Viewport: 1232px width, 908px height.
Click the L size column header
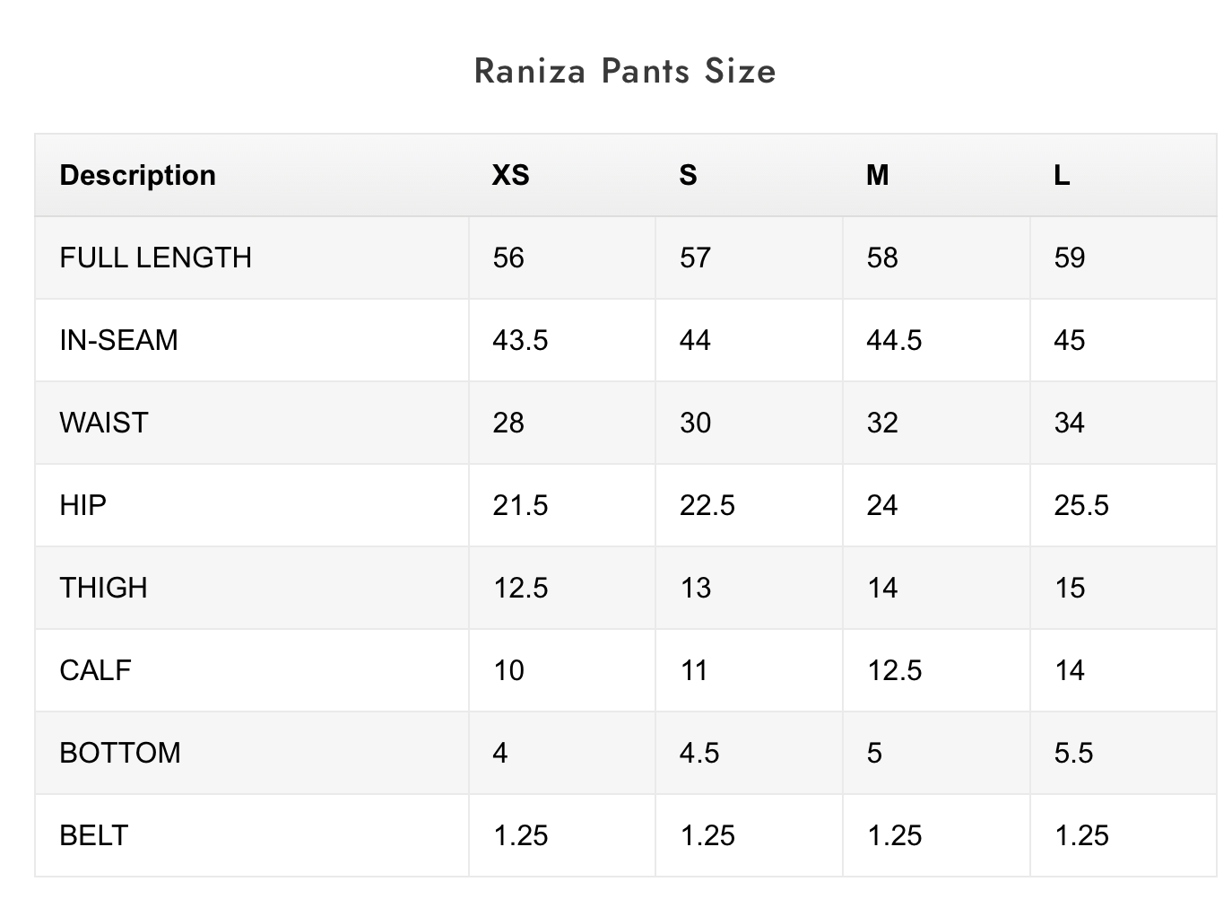coord(1062,175)
